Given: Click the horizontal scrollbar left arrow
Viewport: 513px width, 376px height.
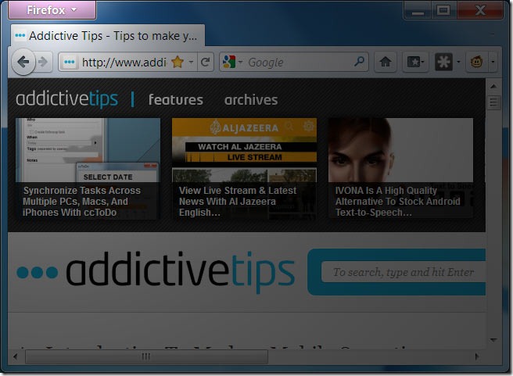Looking at the screenshot, I should pyautogui.click(x=16, y=356).
